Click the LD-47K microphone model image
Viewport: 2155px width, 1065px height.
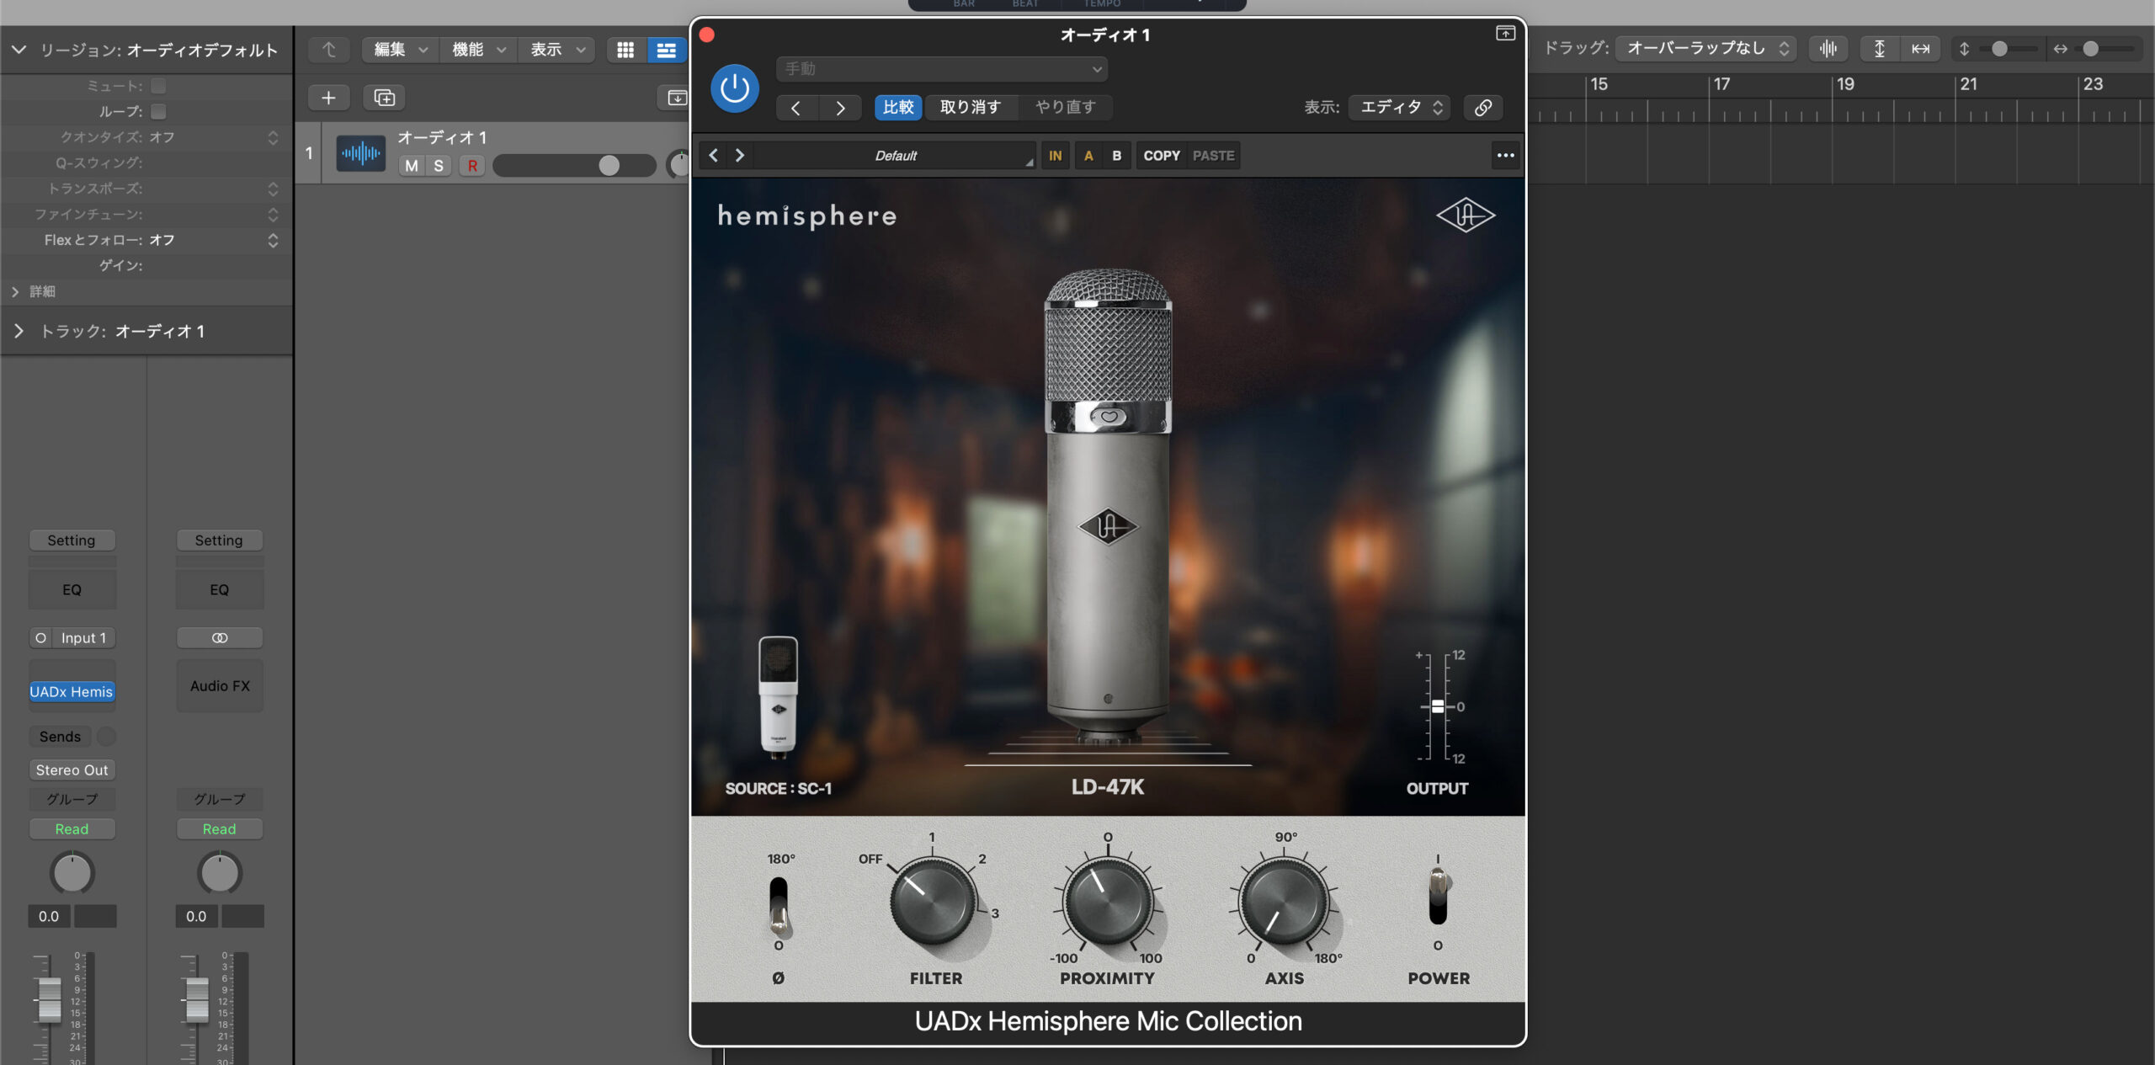1108,505
